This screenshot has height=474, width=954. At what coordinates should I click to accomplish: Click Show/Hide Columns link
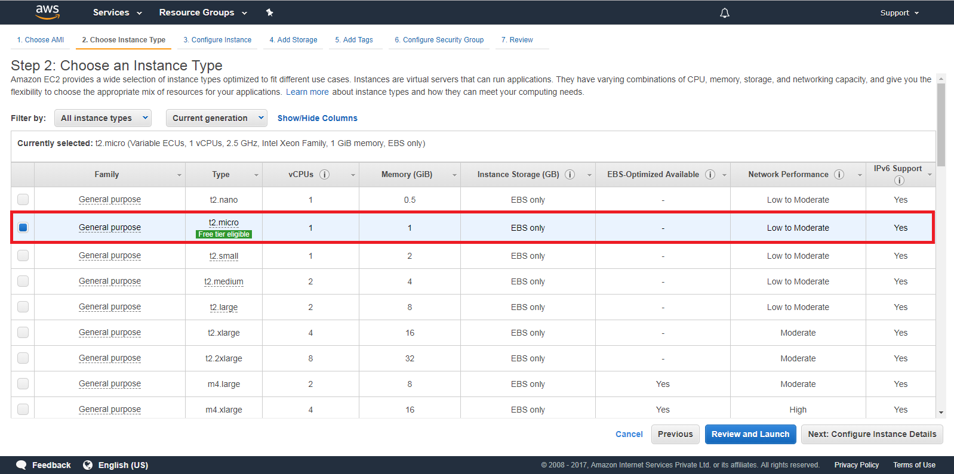click(318, 118)
